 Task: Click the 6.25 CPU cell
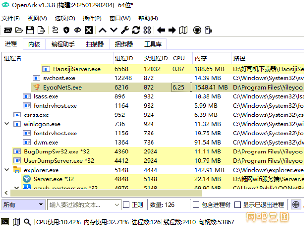pos(182,87)
